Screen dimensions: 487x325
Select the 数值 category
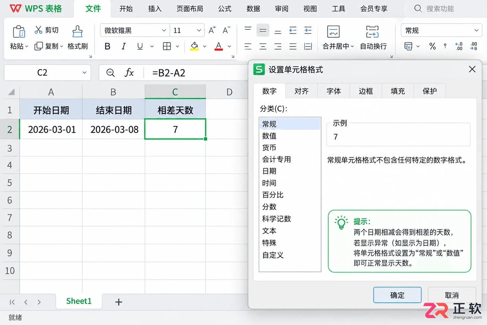(290, 136)
